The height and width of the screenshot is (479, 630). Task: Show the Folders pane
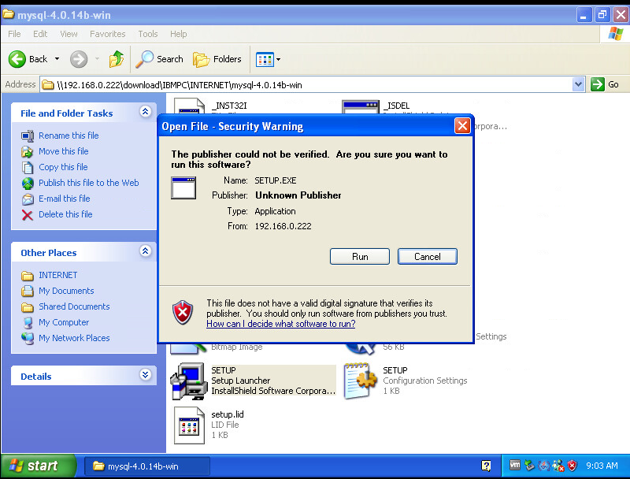click(x=217, y=59)
